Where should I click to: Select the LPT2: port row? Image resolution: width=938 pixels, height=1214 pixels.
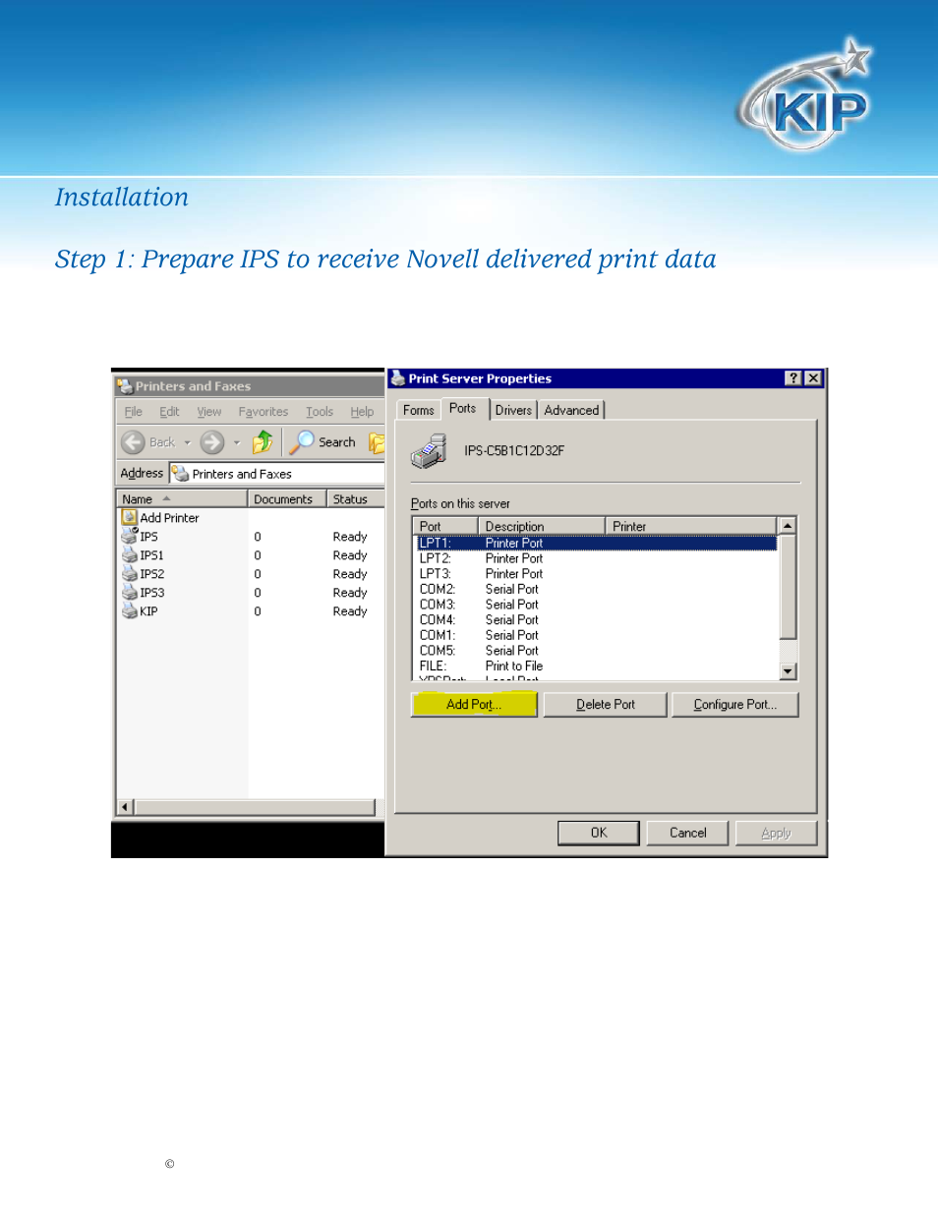pyautogui.click(x=596, y=558)
